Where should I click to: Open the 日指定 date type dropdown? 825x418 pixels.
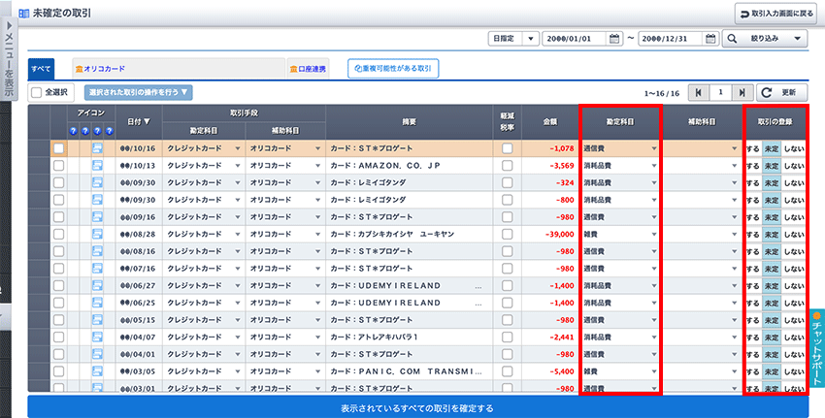click(513, 39)
